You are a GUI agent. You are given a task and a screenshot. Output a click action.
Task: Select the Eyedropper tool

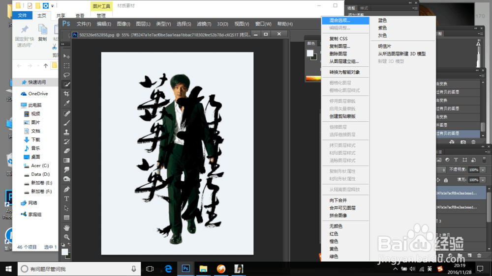click(x=66, y=103)
